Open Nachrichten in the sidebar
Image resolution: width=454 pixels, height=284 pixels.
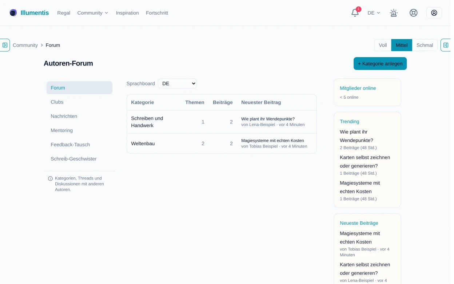point(79,116)
